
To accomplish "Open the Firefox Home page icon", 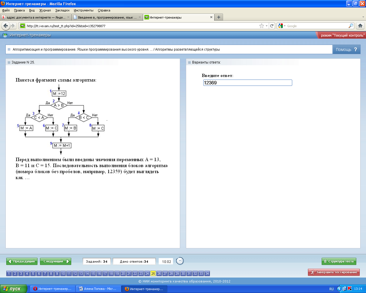I will point(360,26).
